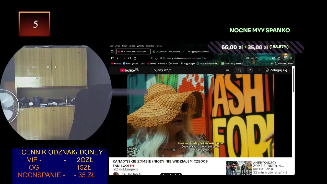Viewport: 327px width, 184px height.
Task: Open the extensions puzzle icon
Action: pyautogui.click(x=279, y=58)
